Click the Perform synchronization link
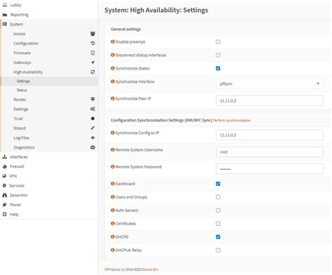The image size is (332, 275). click(x=232, y=121)
